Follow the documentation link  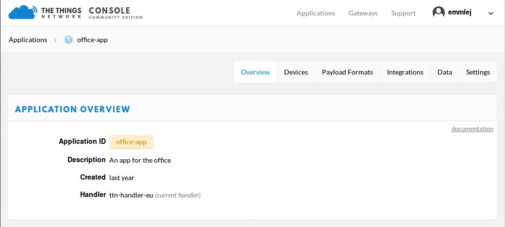point(472,129)
